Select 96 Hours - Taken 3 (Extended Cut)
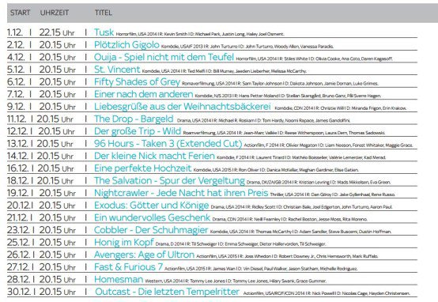 [168, 144]
